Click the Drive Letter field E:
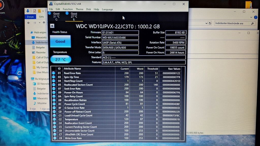 pos(120,52)
